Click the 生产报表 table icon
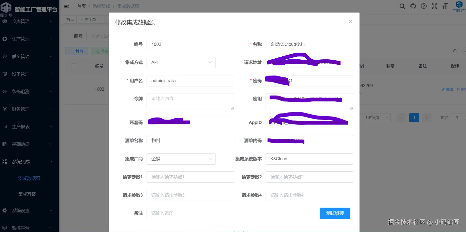 pos(5,127)
